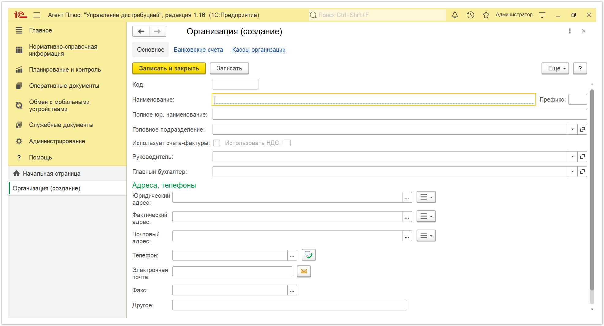Expand the Руководитель dropdown list

[x=573, y=156]
